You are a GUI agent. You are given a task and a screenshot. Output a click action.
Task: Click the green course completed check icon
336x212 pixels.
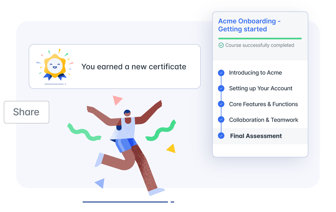coord(221,45)
